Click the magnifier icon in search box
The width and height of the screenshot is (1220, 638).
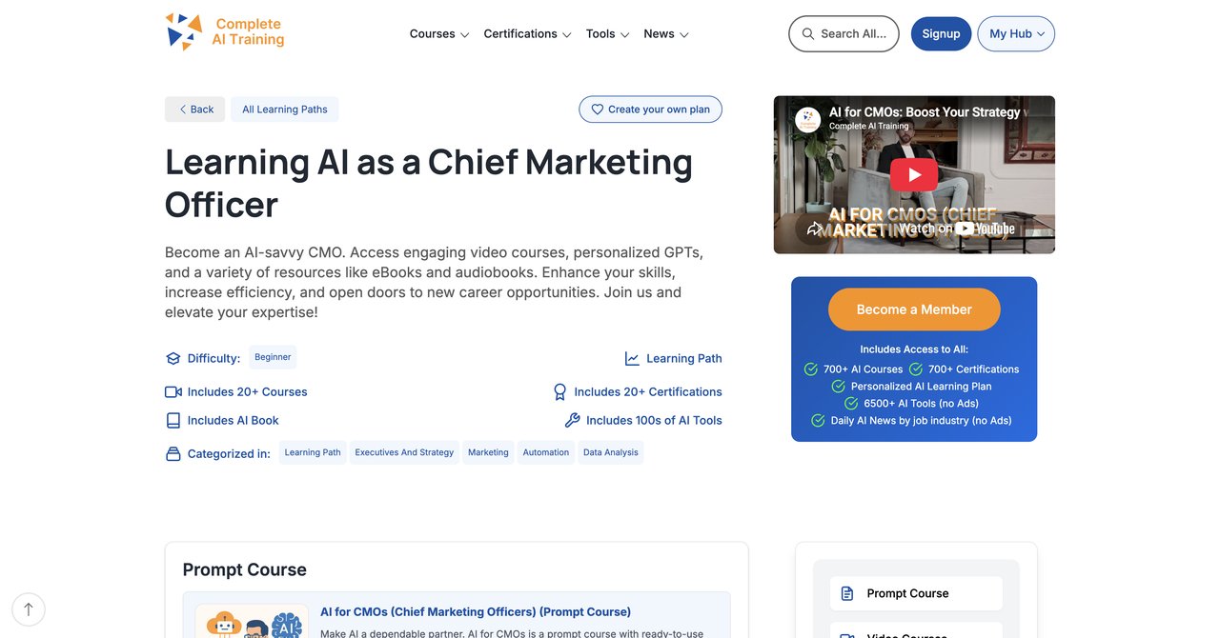[808, 33]
